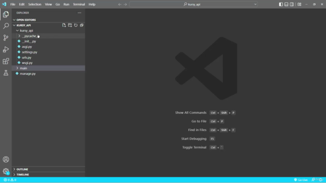This screenshot has height=183, width=326.
Task: Open Source Control view icon
Action: click(x=6, y=38)
